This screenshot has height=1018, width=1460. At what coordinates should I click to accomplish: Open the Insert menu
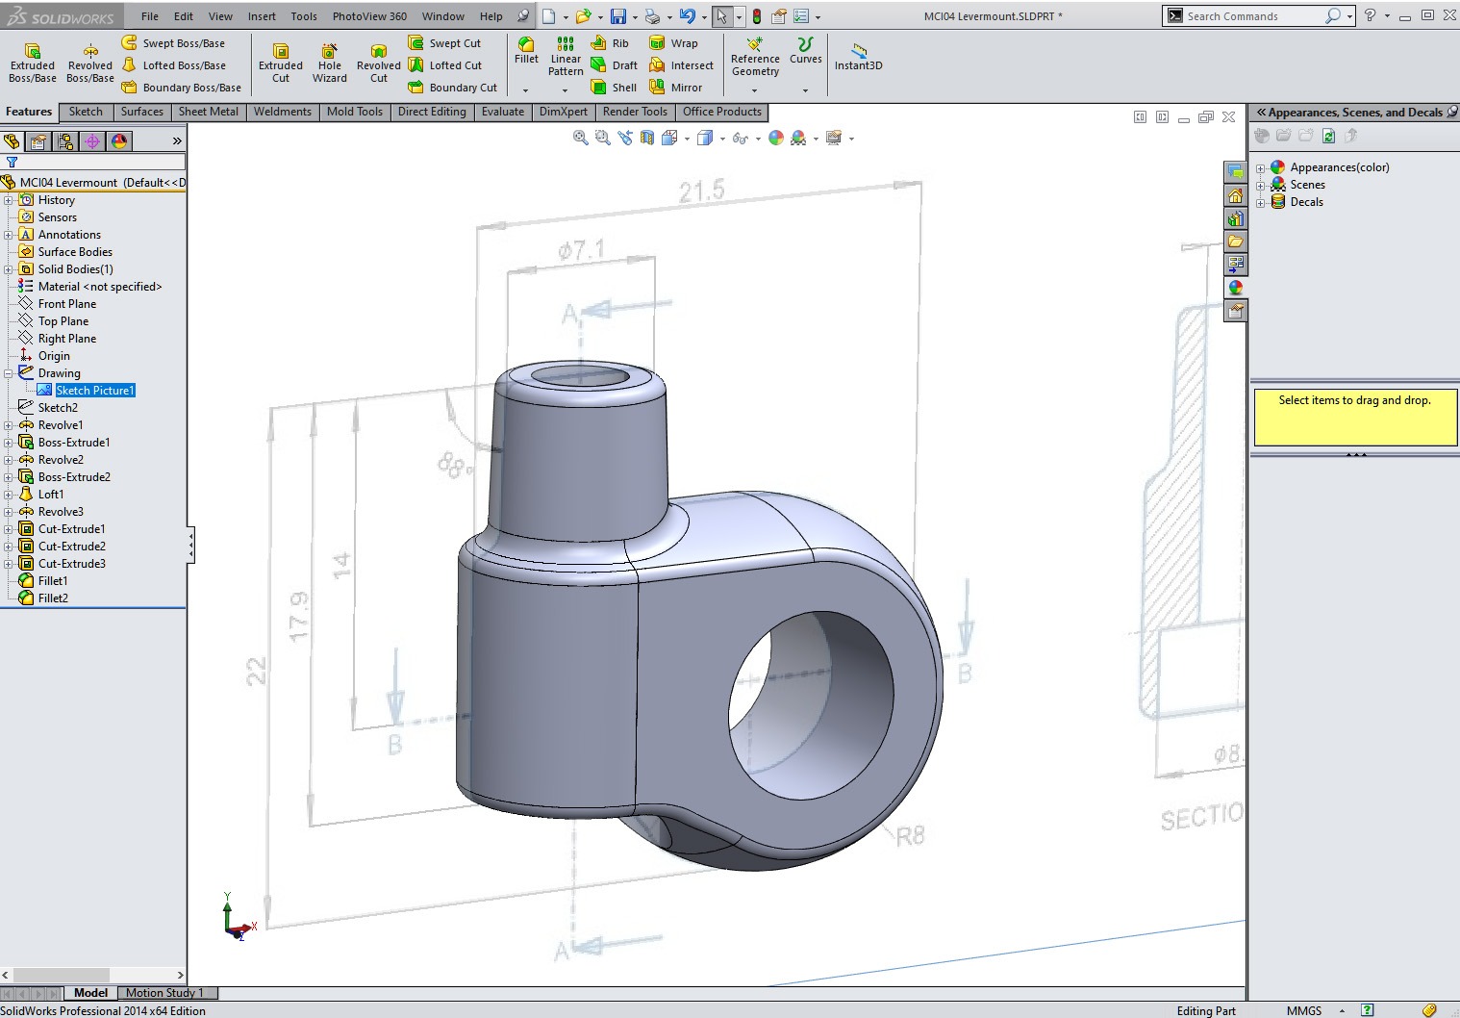262,16
